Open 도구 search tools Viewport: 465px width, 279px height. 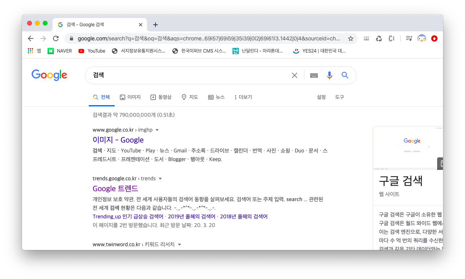click(x=339, y=97)
